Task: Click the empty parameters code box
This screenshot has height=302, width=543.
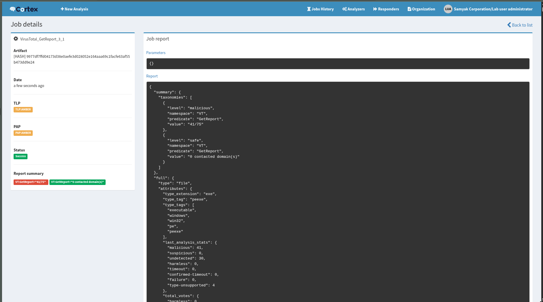Action: [338, 64]
